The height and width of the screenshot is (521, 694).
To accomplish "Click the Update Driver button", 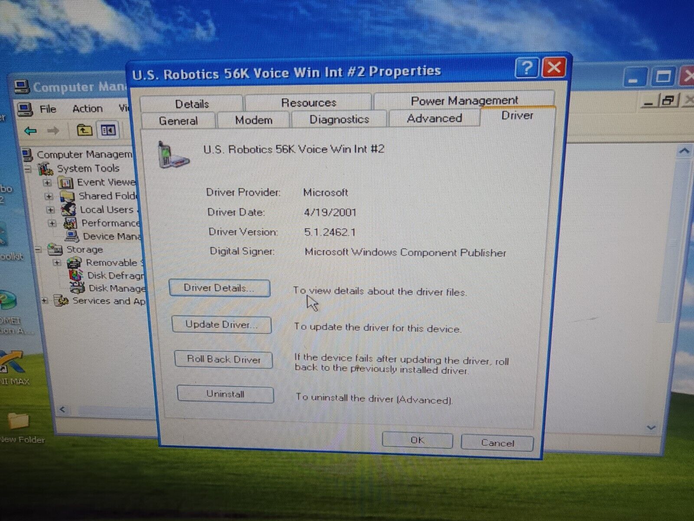I will pyautogui.click(x=222, y=324).
